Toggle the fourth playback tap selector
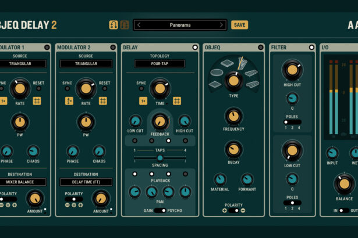Viewport: 358px width, 238px height. tap(185, 174)
